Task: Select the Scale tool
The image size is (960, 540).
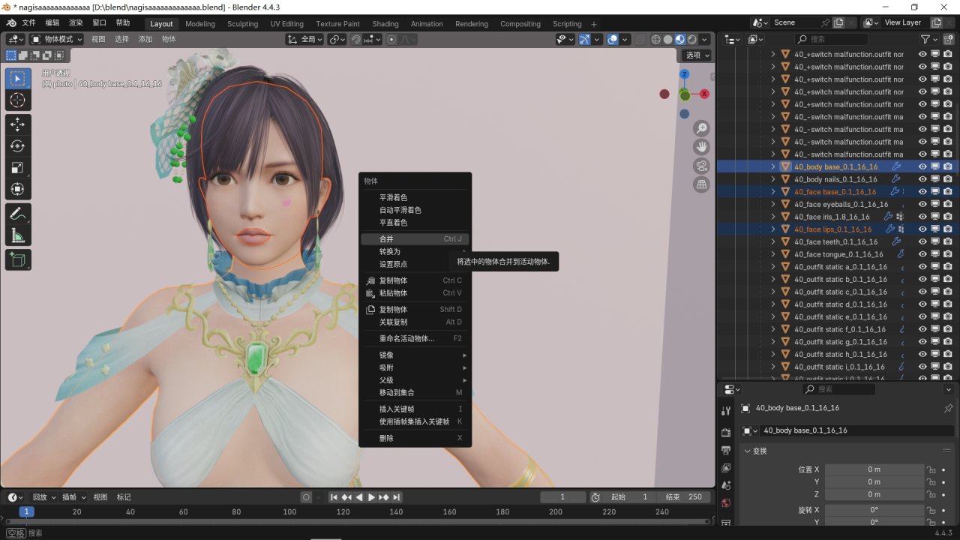Action: (18, 168)
